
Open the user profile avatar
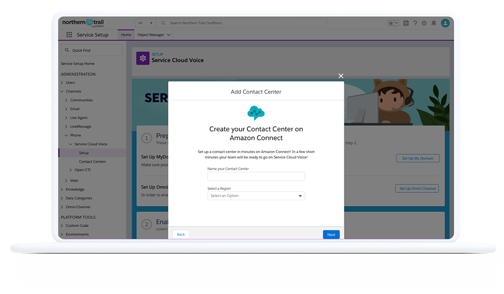pyautogui.click(x=445, y=23)
